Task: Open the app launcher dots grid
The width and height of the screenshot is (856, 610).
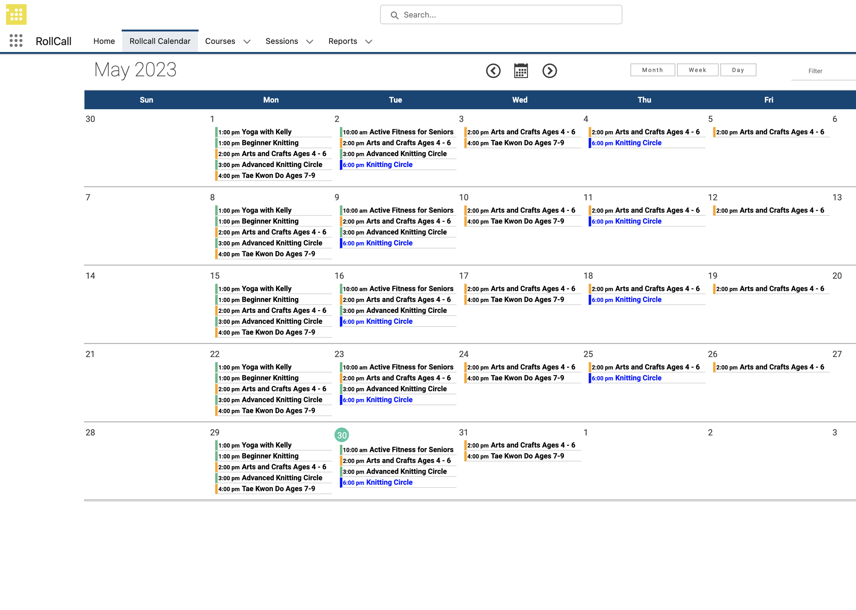Action: click(16, 41)
